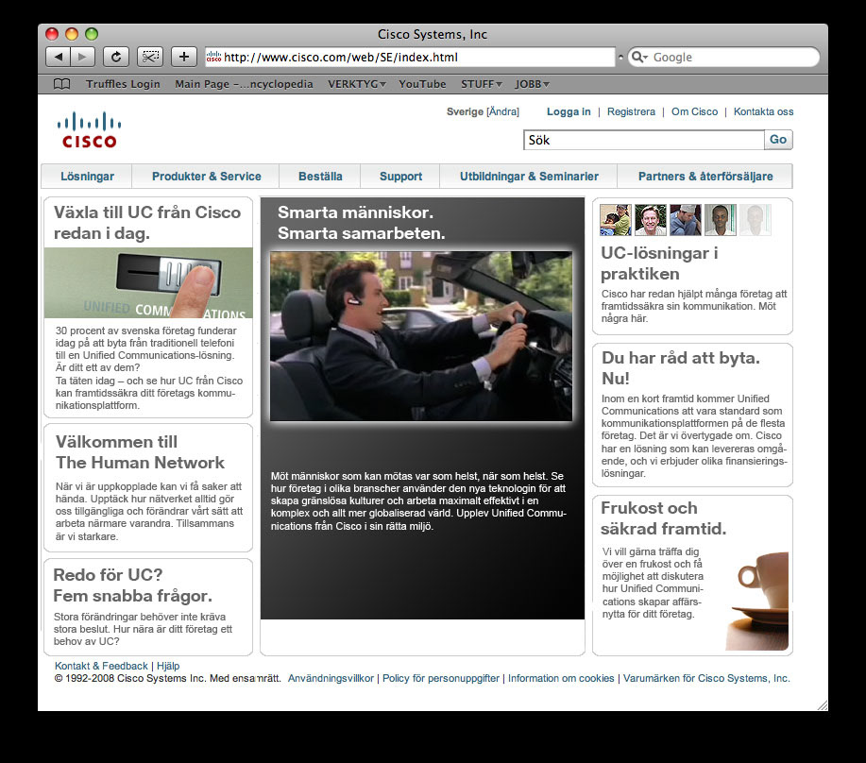The height and width of the screenshot is (763, 866).
Task: Open Partners & återförsäljare tab
Action: 705,177
